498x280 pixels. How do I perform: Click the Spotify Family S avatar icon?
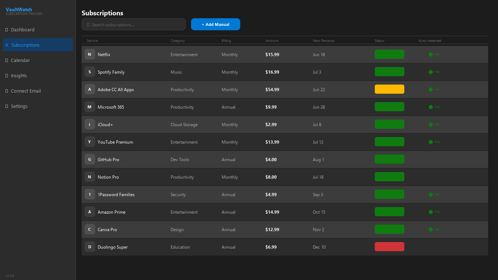(x=90, y=72)
